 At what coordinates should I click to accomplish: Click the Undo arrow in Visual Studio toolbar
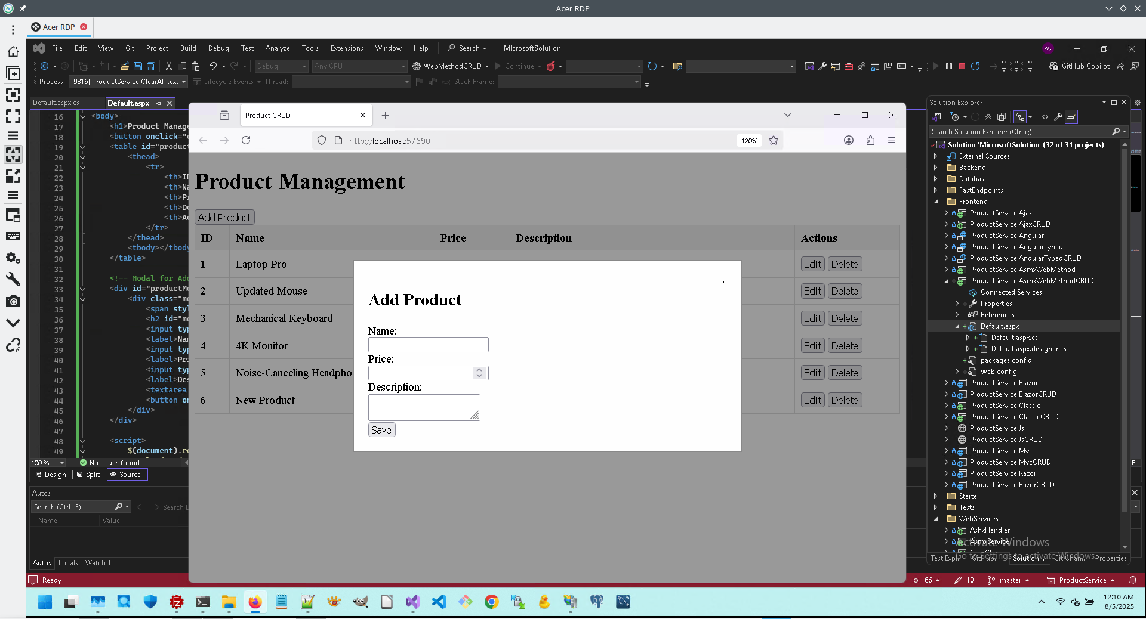pyautogui.click(x=212, y=66)
